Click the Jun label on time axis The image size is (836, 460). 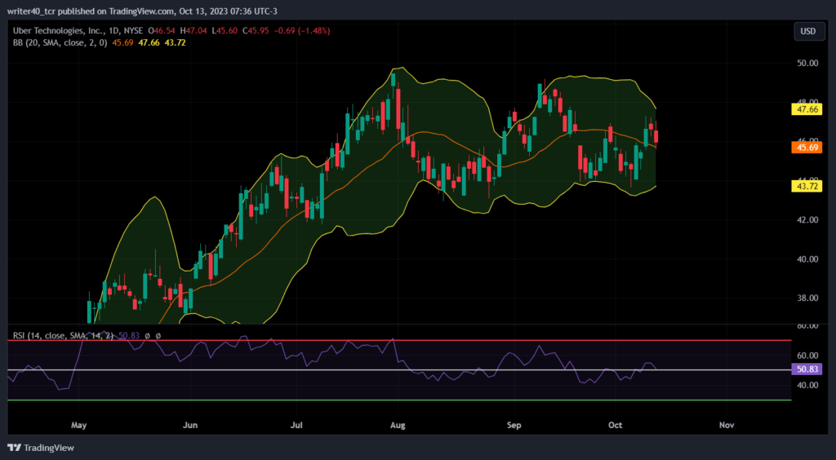[x=189, y=426]
